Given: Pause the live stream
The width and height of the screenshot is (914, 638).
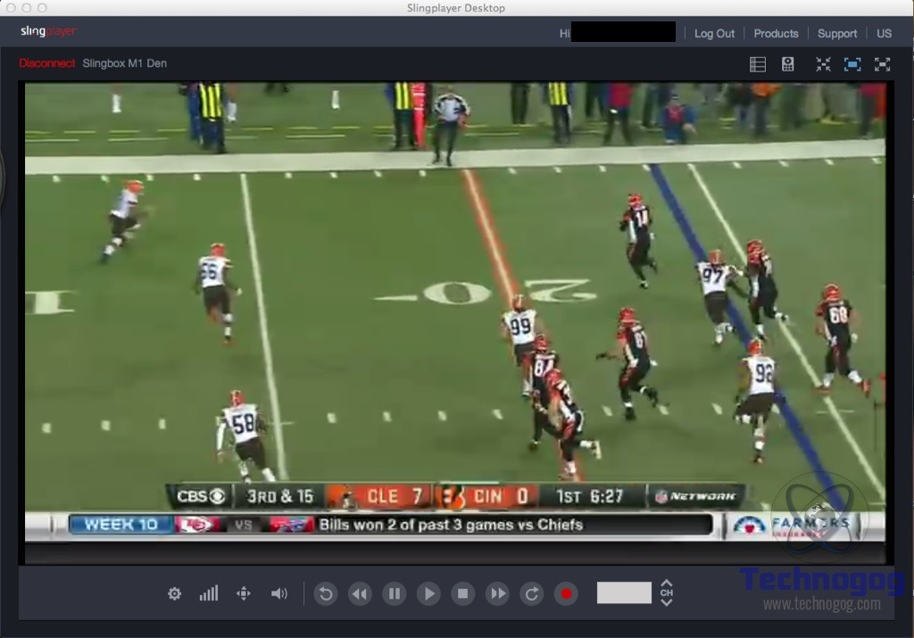Looking at the screenshot, I should (395, 593).
